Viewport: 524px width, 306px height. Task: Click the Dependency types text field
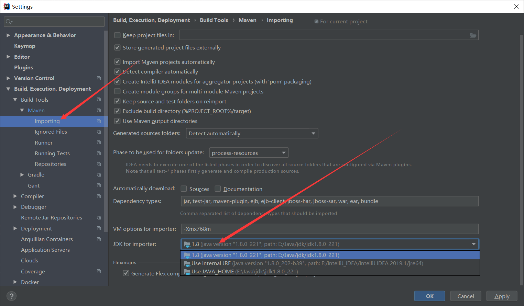[x=330, y=201]
